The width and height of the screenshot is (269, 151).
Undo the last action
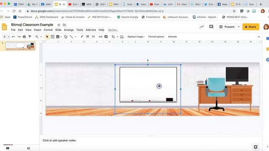click(13, 36)
